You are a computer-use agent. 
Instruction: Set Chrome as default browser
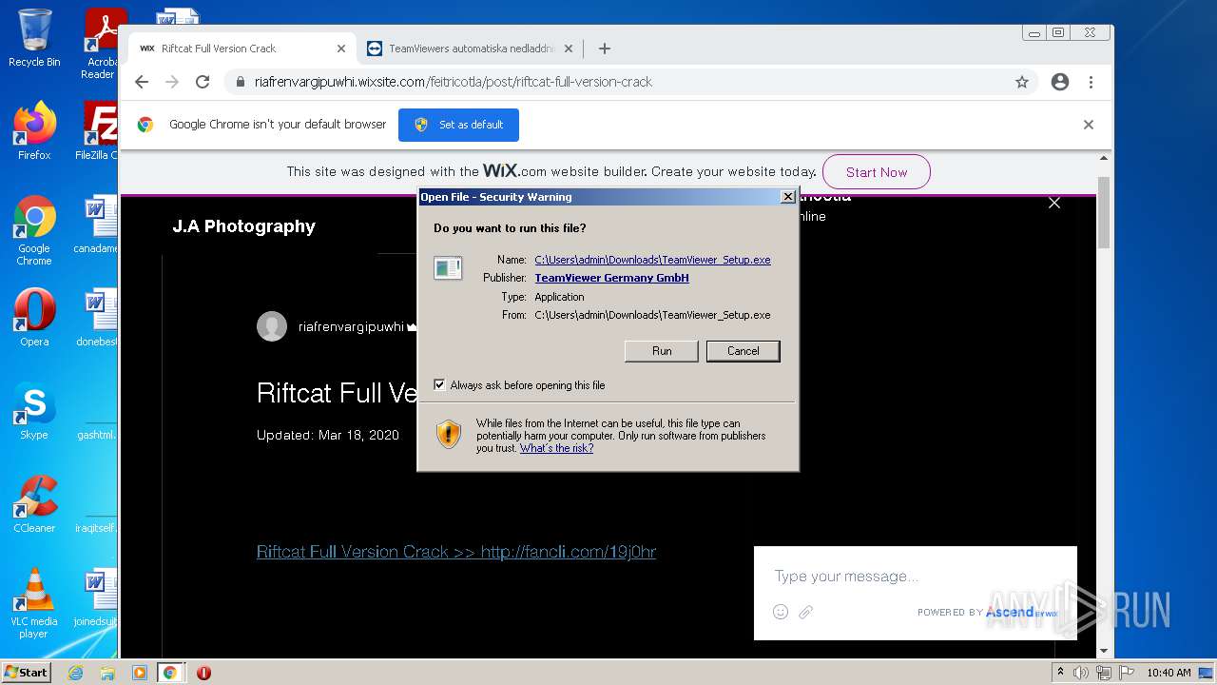[x=458, y=125]
